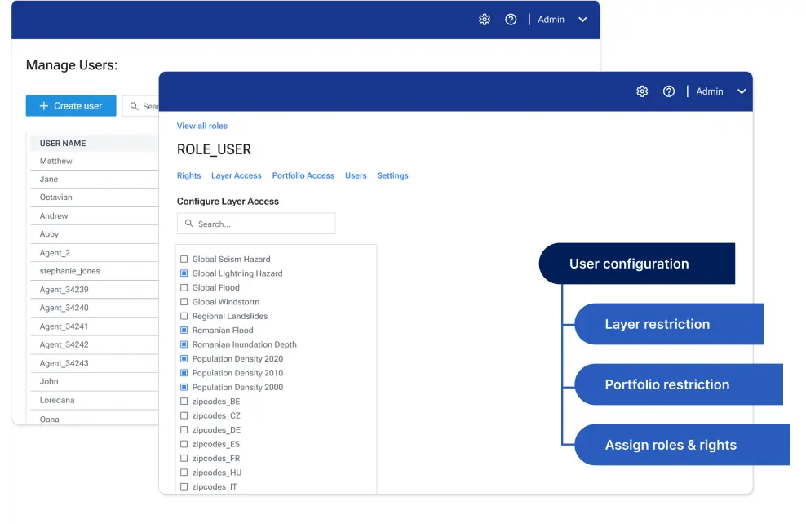Screen dimensions: 806x524
Task: Select user Oana in the list
Action: coord(95,419)
